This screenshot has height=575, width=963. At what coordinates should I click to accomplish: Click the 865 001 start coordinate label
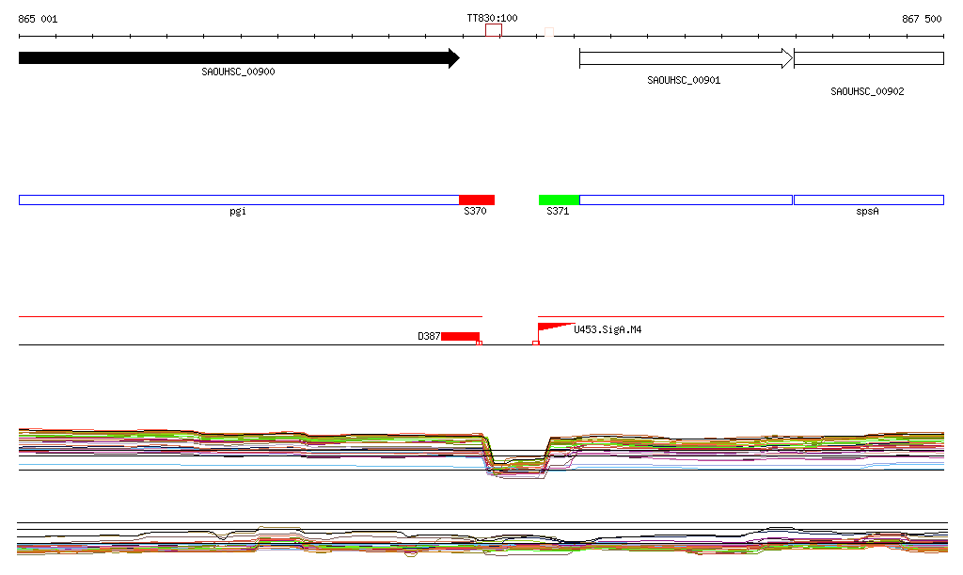point(38,19)
